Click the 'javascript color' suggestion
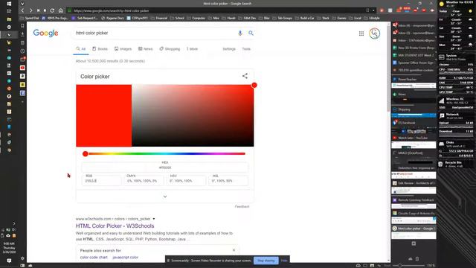Image resolution: width=476 pixels, height=268 pixels. (125, 258)
